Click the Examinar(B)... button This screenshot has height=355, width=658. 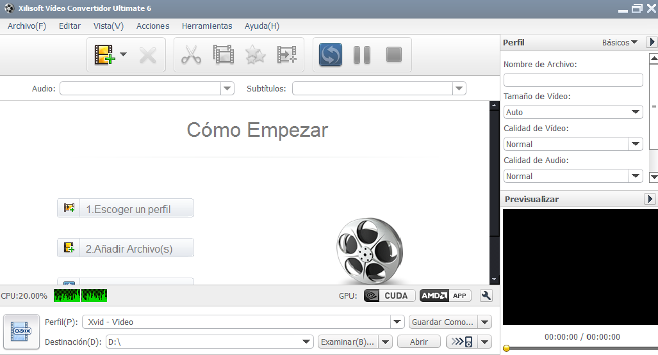(x=348, y=342)
